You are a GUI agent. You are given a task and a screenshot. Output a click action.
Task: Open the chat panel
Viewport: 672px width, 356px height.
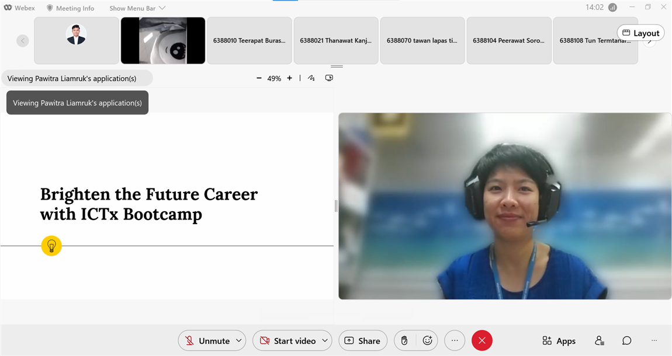pos(626,341)
